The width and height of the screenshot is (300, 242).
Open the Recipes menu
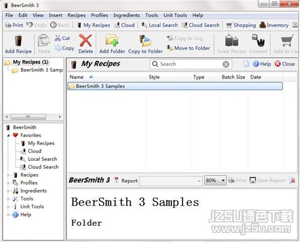coord(77,15)
